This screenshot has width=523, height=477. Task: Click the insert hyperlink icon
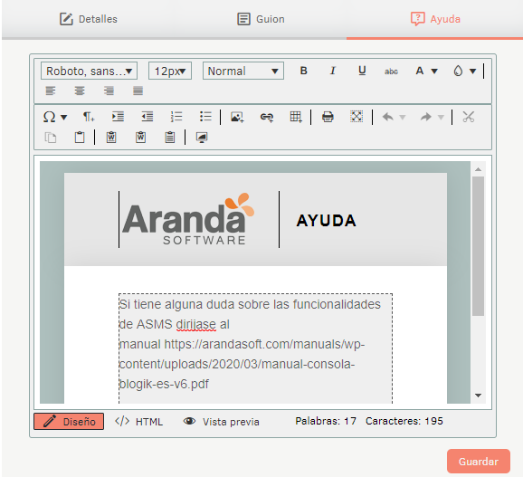pos(267,117)
